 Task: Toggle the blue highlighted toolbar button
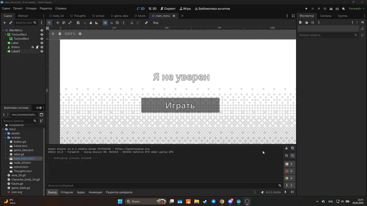point(105,23)
